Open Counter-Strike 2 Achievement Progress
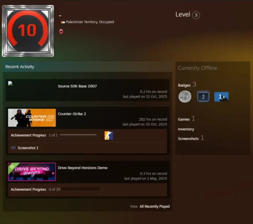 (x=29, y=135)
